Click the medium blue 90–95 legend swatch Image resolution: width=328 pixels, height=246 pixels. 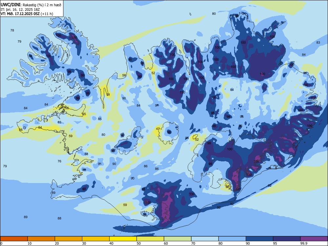click(x=259, y=239)
